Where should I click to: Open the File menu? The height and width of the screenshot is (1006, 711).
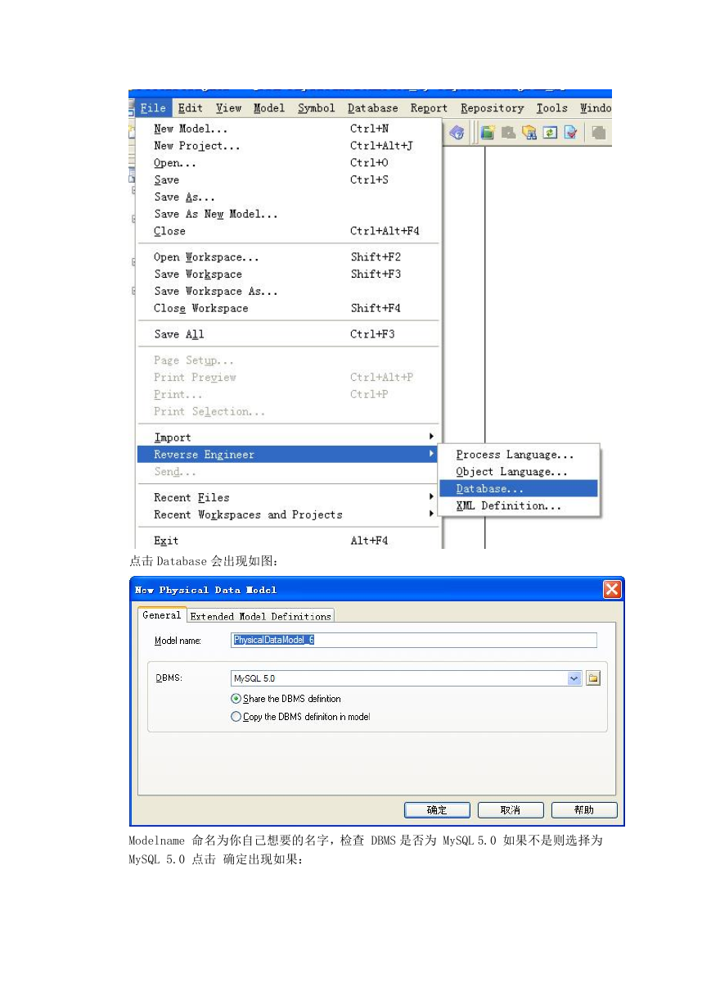click(x=153, y=108)
